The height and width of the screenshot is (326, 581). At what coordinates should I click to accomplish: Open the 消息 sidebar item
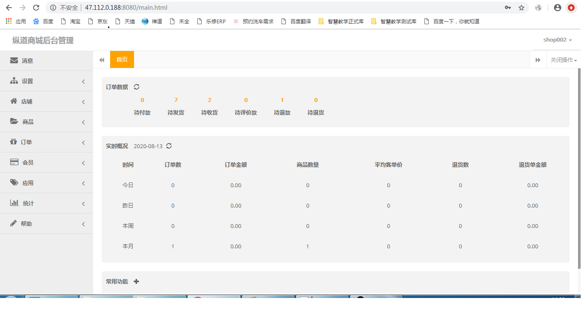coord(46,61)
